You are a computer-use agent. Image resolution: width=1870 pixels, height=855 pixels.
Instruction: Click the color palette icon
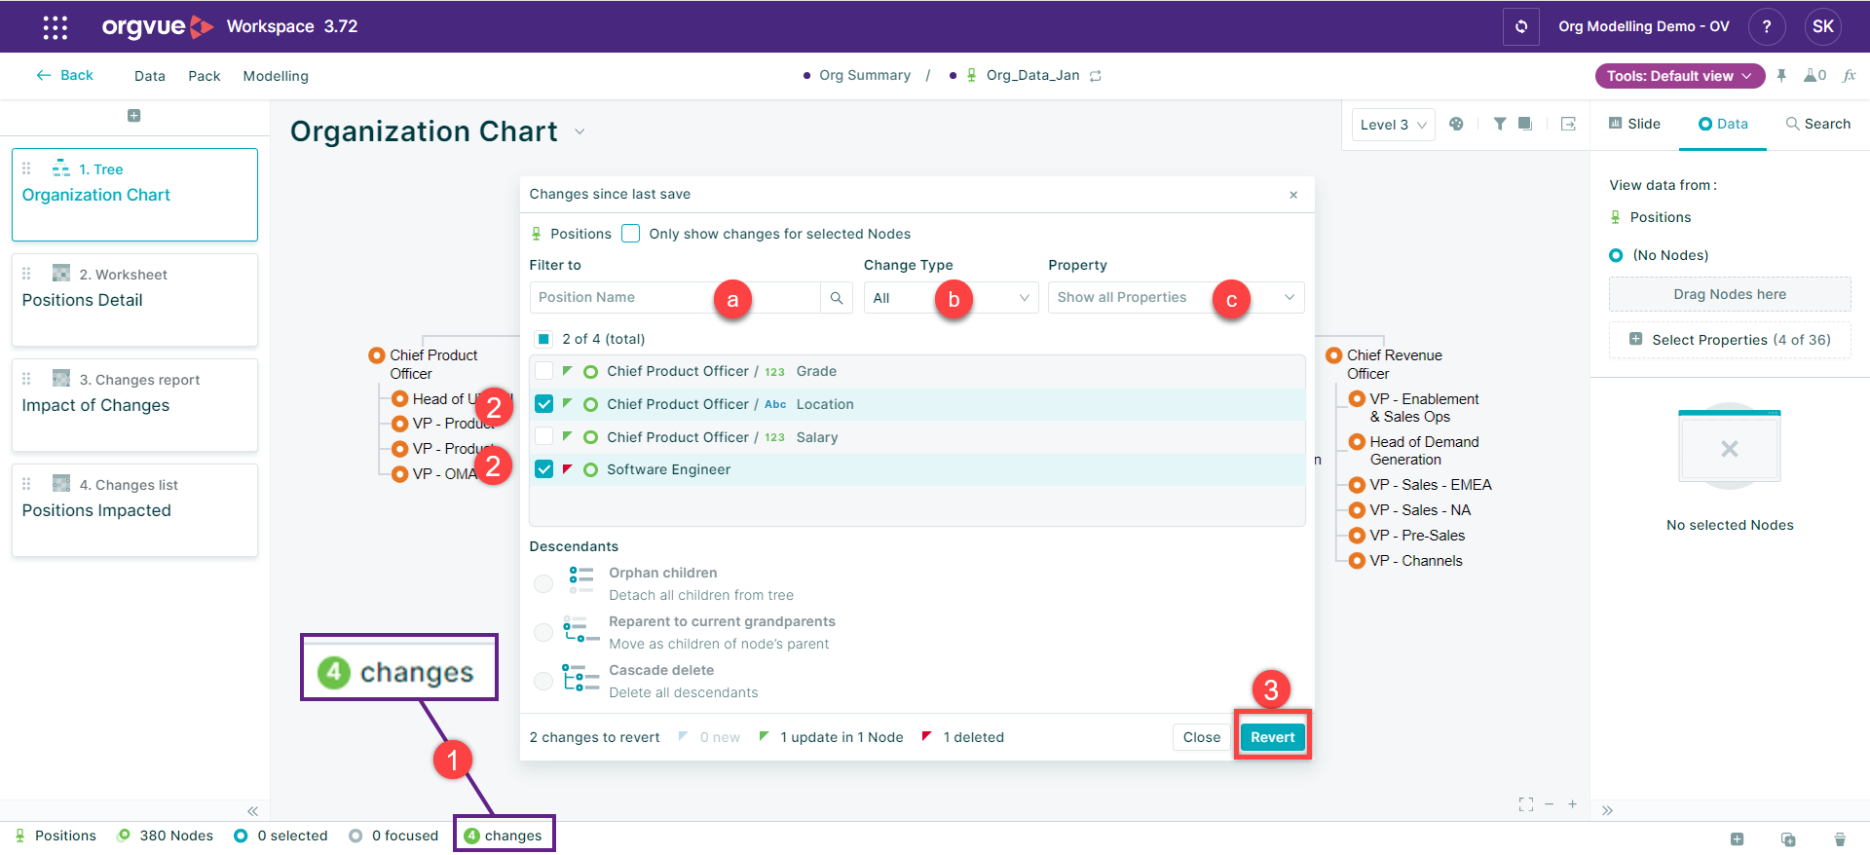click(x=1456, y=124)
